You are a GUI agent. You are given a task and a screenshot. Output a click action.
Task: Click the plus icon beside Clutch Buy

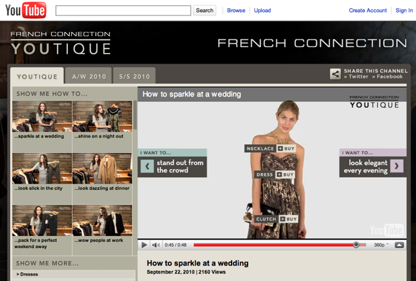(x=282, y=219)
